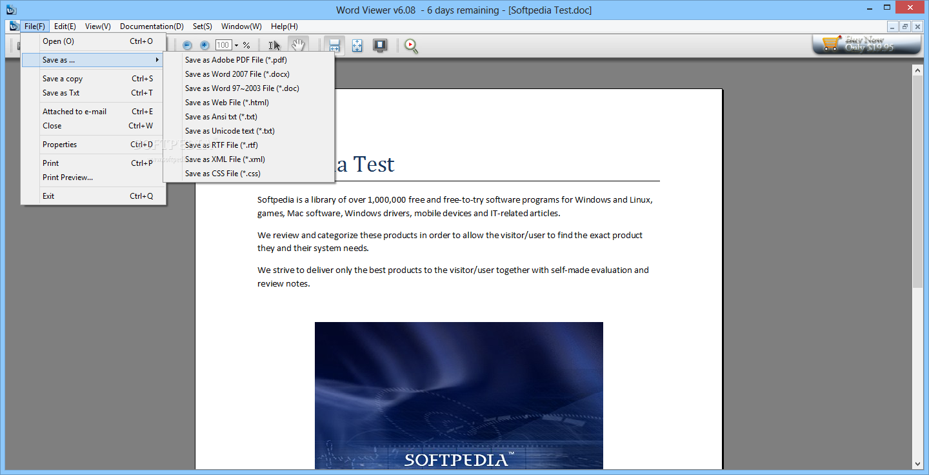Select Save as RTF File (*.rtf)

[249, 145]
